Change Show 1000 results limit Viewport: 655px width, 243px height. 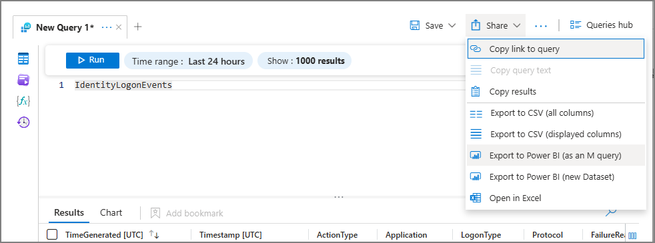(x=305, y=61)
